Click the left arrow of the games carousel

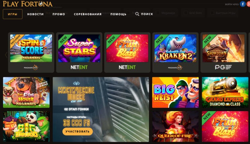[x=6, y=55]
